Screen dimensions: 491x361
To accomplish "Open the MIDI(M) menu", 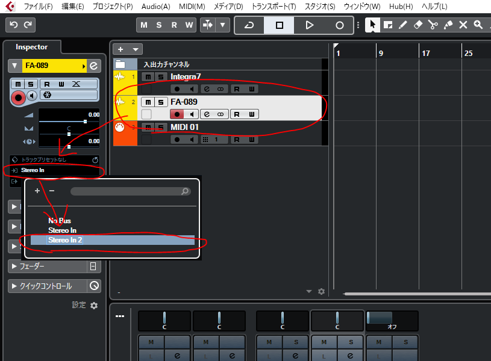I will click(x=192, y=7).
